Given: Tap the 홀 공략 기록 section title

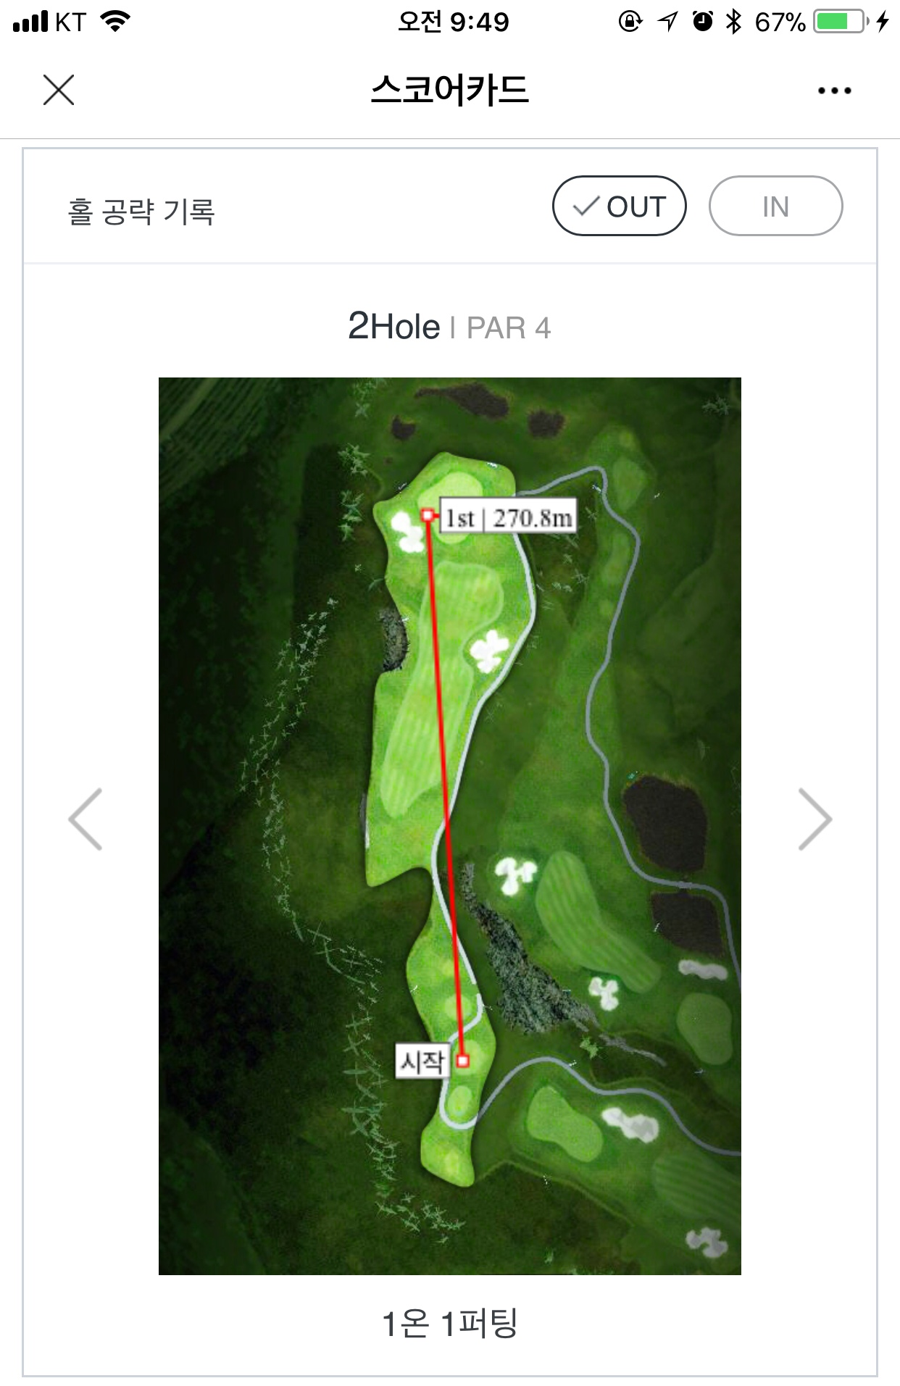Looking at the screenshot, I should (x=141, y=212).
